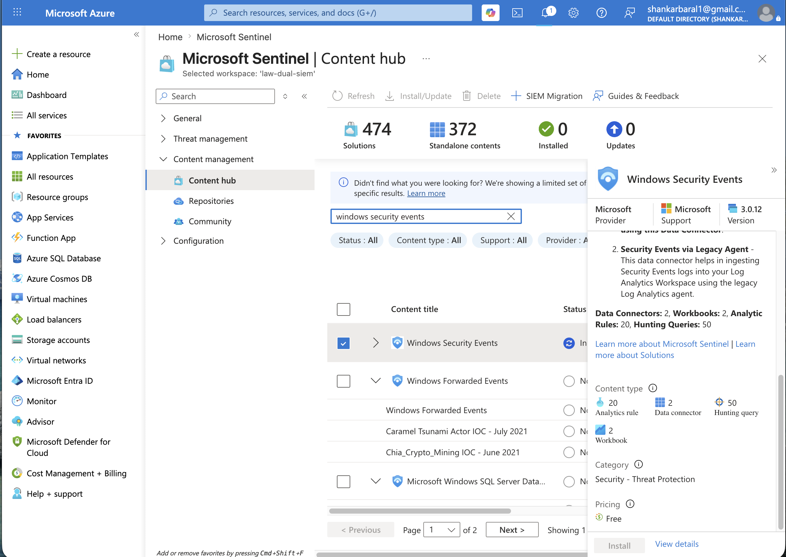The width and height of the screenshot is (786, 557).
Task: Focus the Sentinel menu Search field
Action: coord(215,96)
